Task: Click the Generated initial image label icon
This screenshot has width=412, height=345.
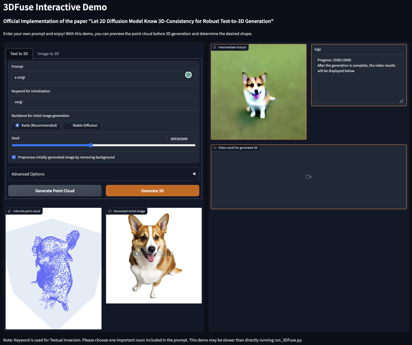Action: [110, 211]
